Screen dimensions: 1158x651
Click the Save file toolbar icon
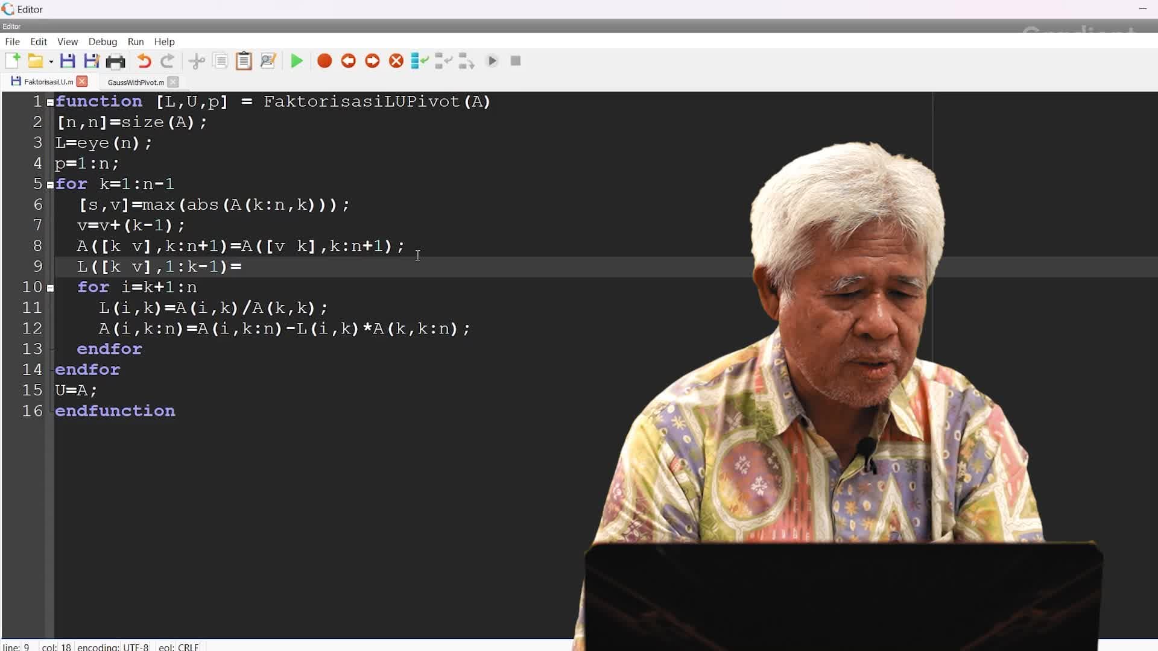(68, 60)
